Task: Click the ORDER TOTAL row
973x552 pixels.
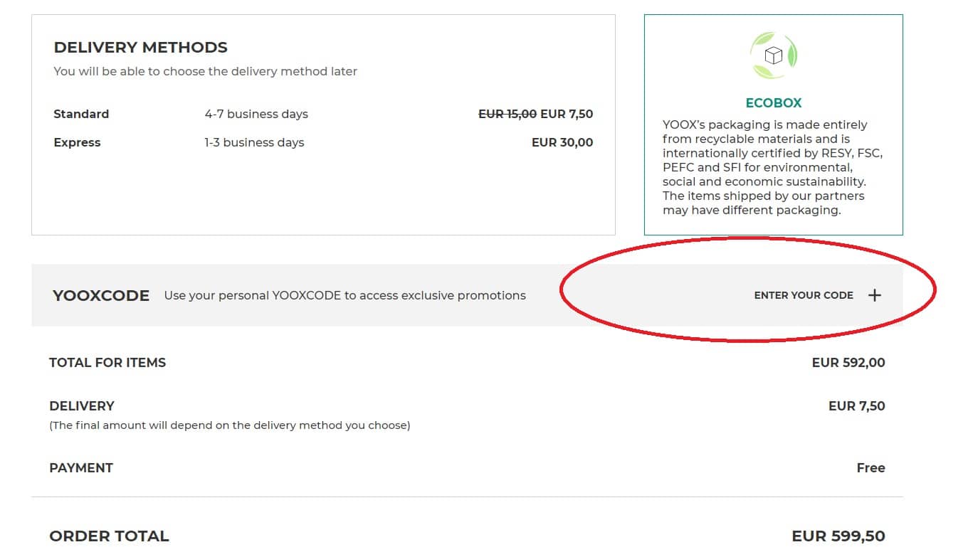Action: click(x=108, y=536)
